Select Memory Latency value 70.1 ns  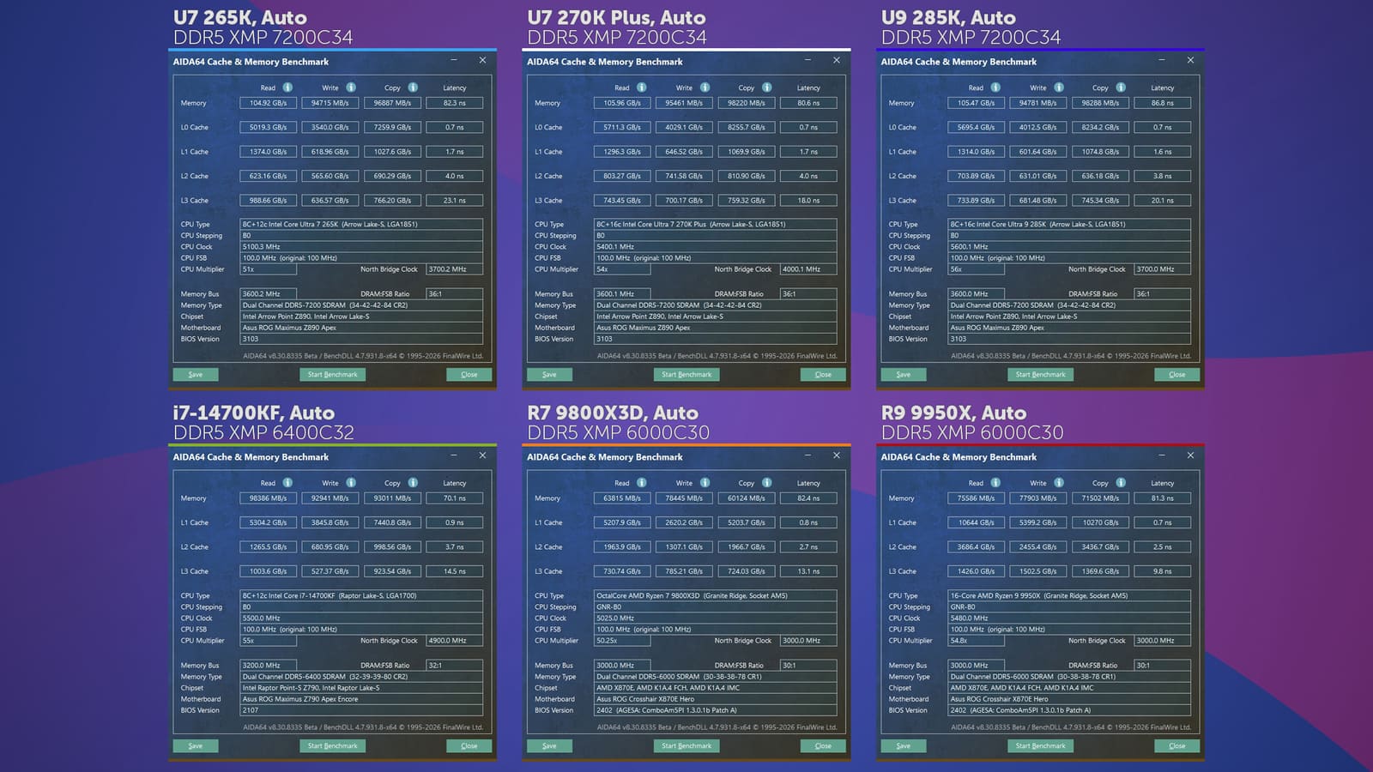tap(455, 498)
